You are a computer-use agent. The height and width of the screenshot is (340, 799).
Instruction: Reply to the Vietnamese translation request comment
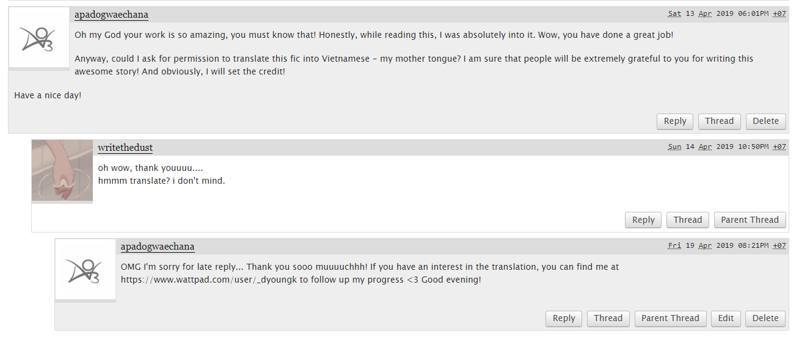(x=675, y=121)
